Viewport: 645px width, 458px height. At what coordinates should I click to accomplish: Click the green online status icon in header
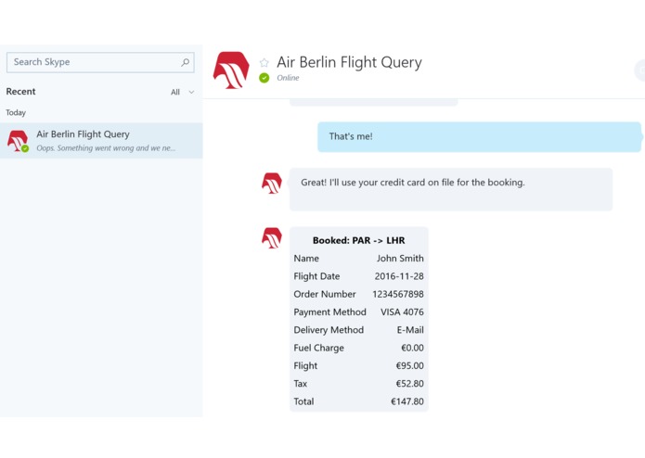(x=264, y=78)
